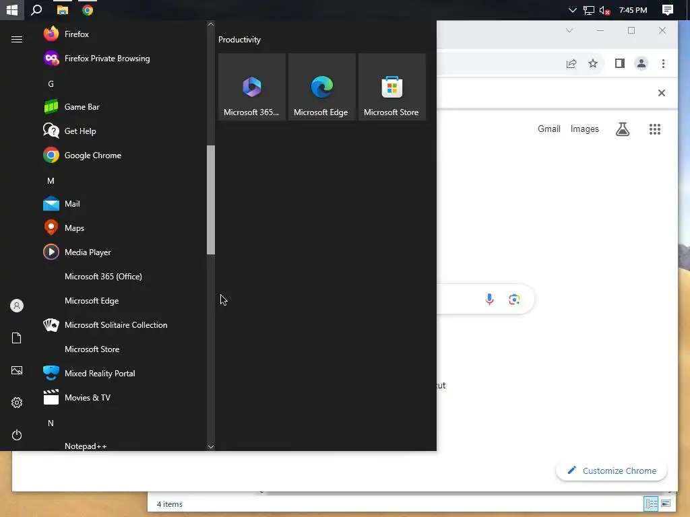
Task: Open Microsoft 365 tile in Productivity
Action: tap(252, 87)
